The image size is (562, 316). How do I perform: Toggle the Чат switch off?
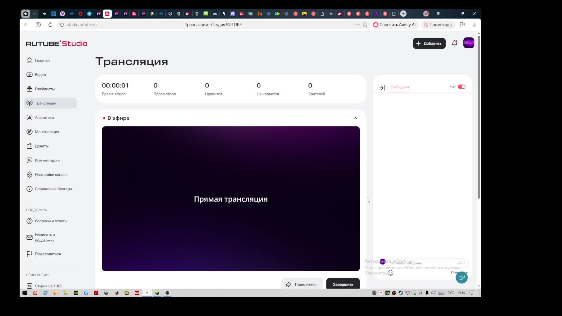tap(462, 87)
